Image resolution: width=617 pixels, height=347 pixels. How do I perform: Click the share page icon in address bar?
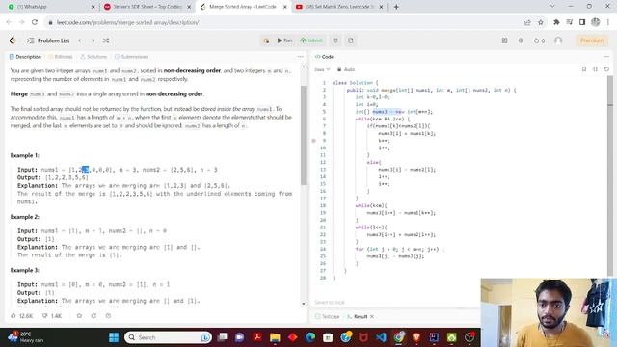pyautogui.click(x=527, y=22)
